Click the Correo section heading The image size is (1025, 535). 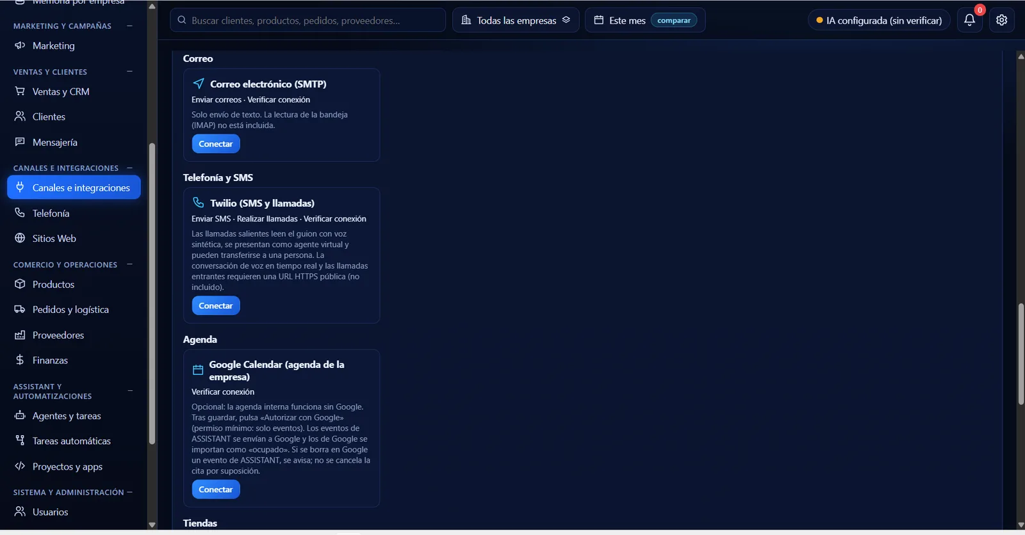coord(198,59)
